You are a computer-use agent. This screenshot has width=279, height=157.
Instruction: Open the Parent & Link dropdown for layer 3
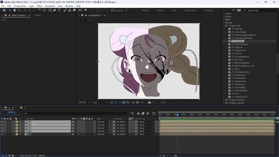146,128
